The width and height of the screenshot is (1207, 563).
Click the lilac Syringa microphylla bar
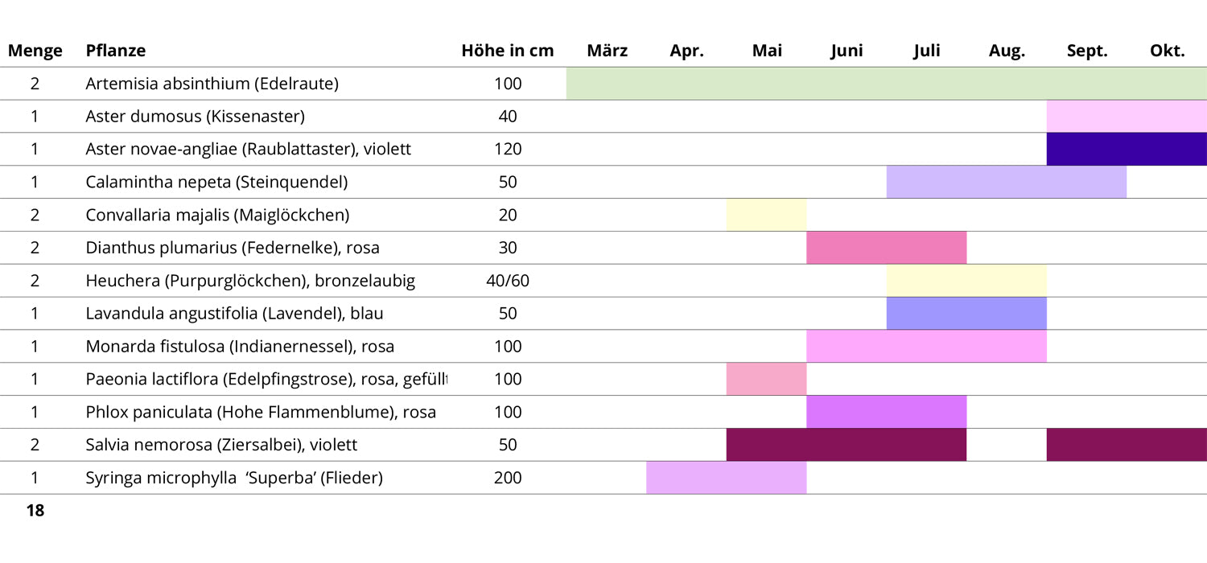coord(726,478)
